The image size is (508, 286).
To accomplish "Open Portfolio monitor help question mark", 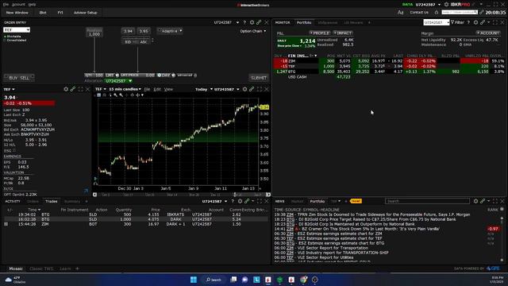I will click(468, 22).
